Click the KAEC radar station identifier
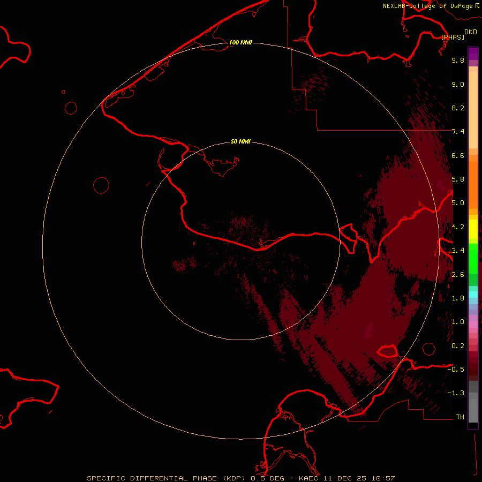 [x=308, y=478]
